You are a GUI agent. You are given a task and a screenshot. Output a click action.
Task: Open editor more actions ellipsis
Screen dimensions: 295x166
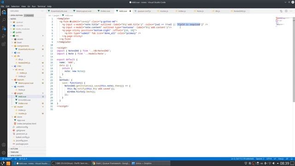(x=291, y=11)
